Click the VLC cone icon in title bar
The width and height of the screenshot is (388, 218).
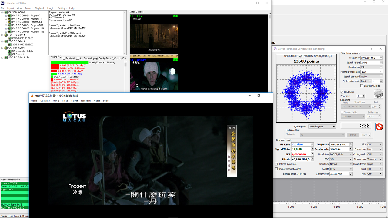[x=32, y=95]
